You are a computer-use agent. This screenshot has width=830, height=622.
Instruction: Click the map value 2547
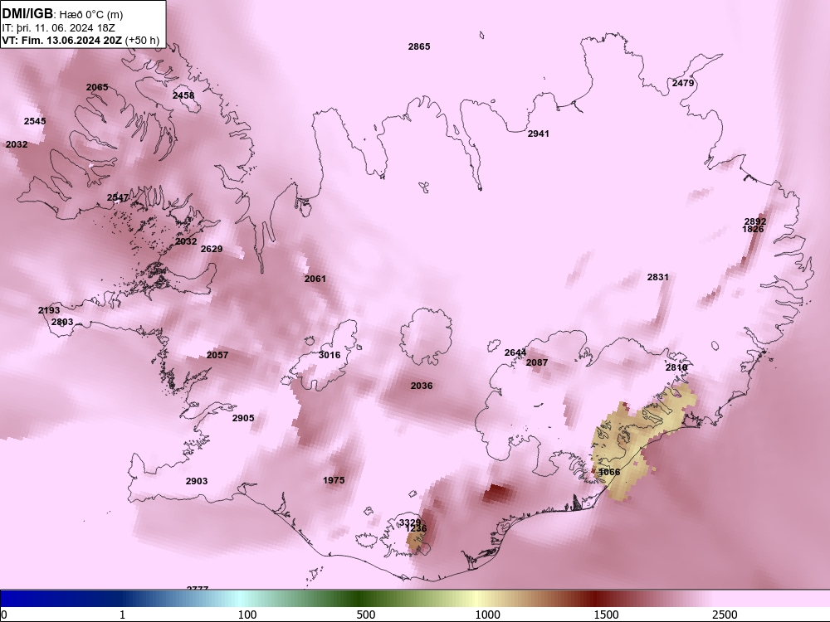pos(118,198)
